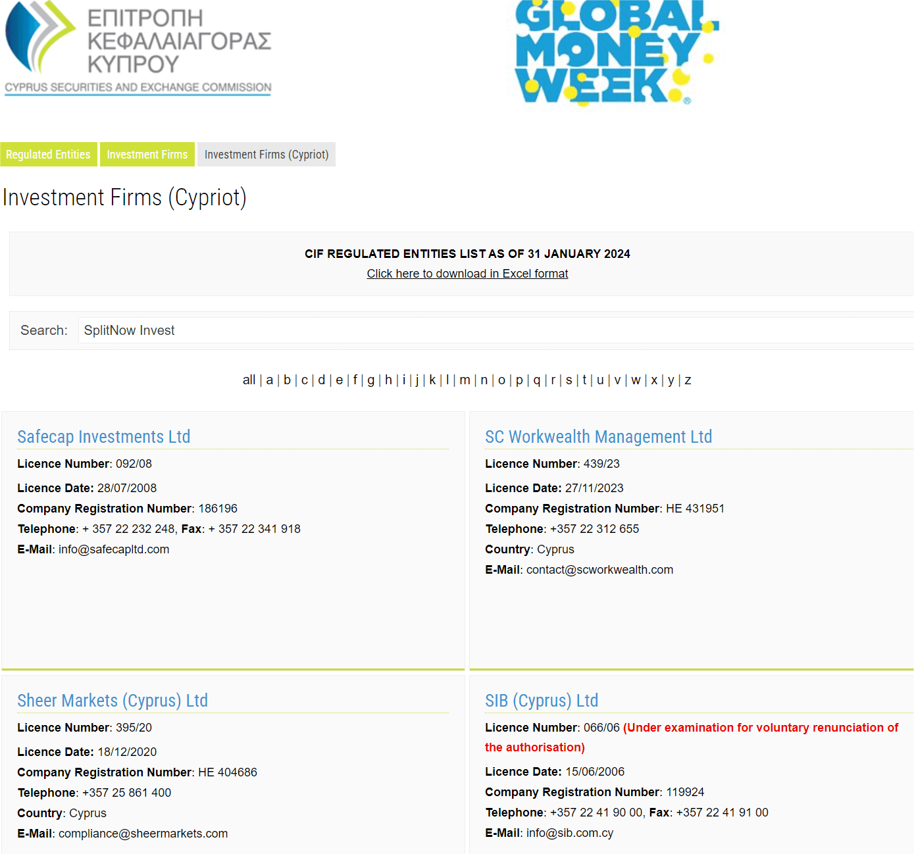Image resolution: width=914 pixels, height=854 pixels.
Task: Filter firms by letter j
Action: click(417, 380)
